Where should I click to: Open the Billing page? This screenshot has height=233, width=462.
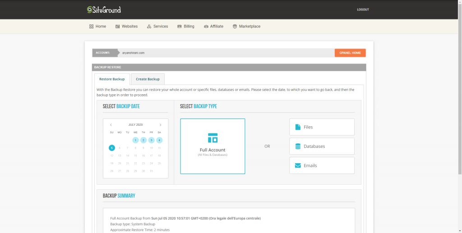point(186,27)
